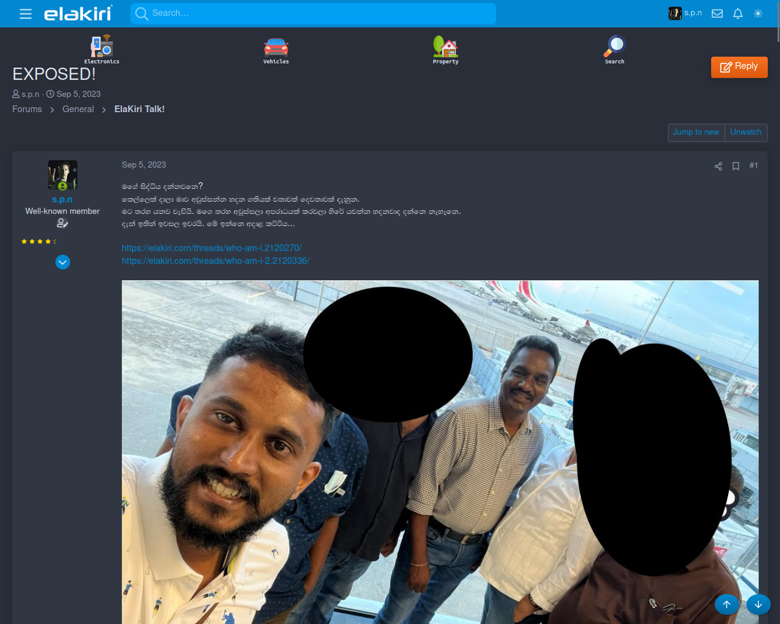This screenshot has width=780, height=624.
Task: Open the who-am-i-2.2120336 thread link
Action: pos(216,261)
